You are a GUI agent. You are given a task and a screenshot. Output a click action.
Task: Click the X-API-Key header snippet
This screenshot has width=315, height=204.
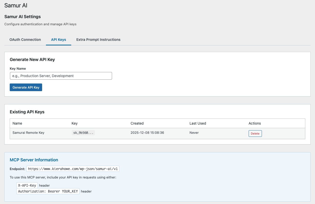pos(27,185)
